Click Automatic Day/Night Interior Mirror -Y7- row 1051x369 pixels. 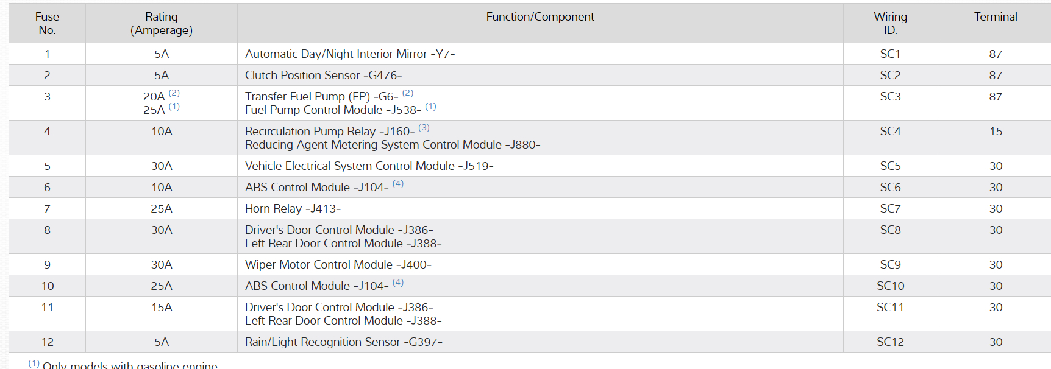coord(349,54)
